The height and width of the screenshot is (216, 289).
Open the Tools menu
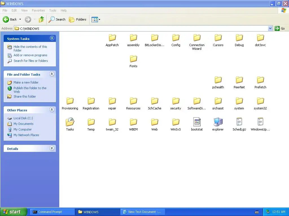click(x=52, y=10)
